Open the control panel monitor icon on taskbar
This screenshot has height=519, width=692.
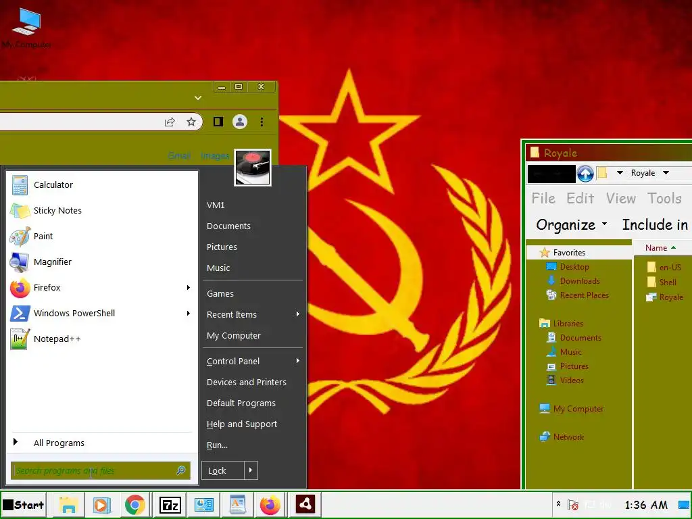point(203,505)
